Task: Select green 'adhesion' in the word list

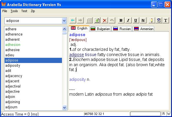Action: [33, 45]
